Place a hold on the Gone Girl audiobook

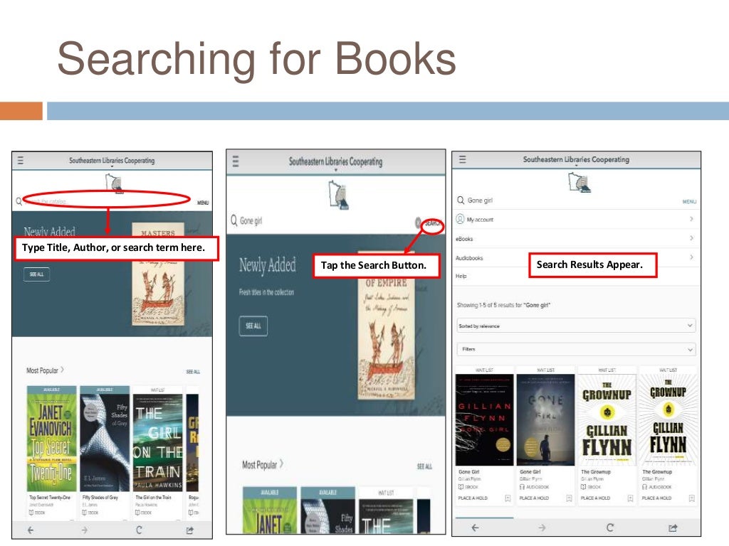coord(534,498)
